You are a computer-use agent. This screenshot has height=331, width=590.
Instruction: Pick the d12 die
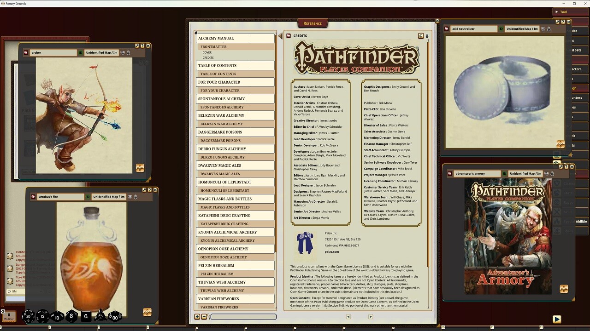pyautogui.click(x=43, y=316)
